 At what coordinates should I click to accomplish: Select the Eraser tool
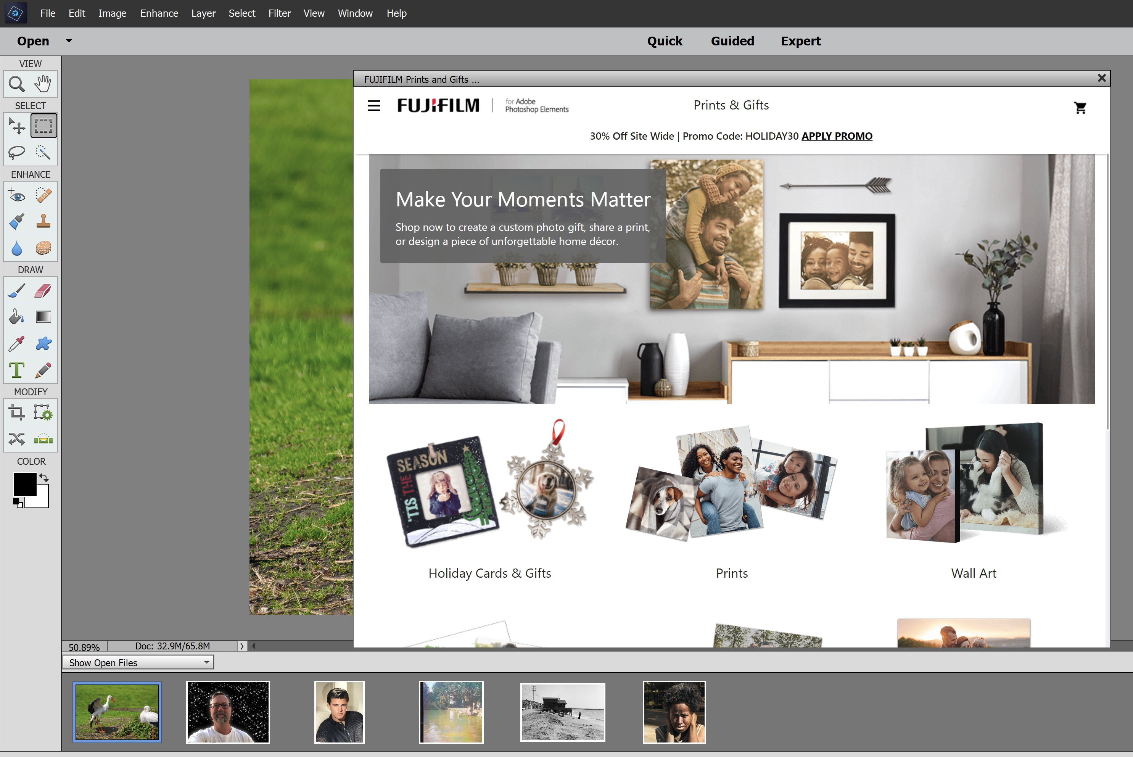pos(43,291)
